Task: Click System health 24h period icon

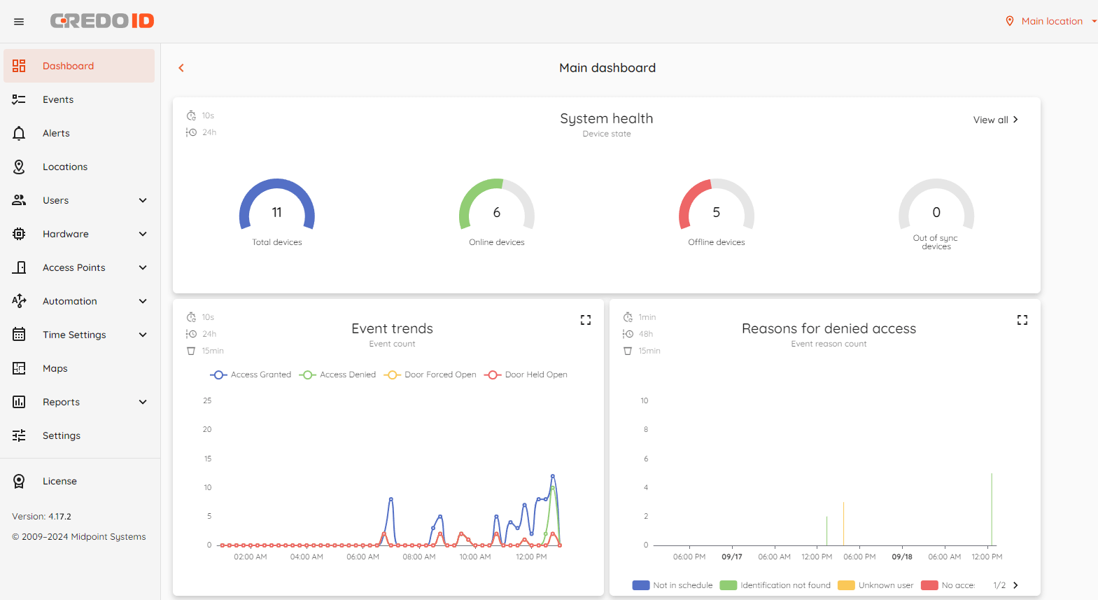Action: (191, 132)
